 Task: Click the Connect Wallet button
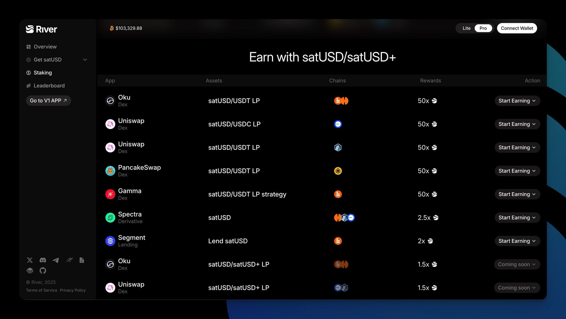coord(517,28)
